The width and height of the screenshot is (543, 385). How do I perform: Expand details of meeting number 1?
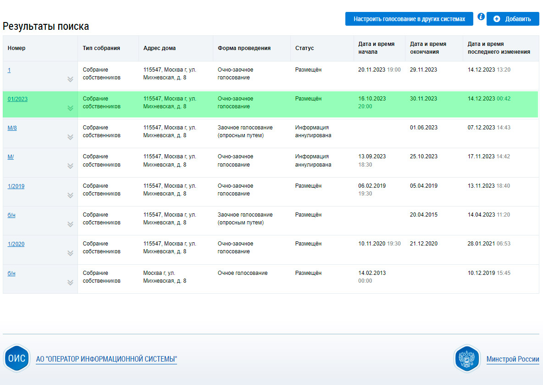pyautogui.click(x=70, y=79)
